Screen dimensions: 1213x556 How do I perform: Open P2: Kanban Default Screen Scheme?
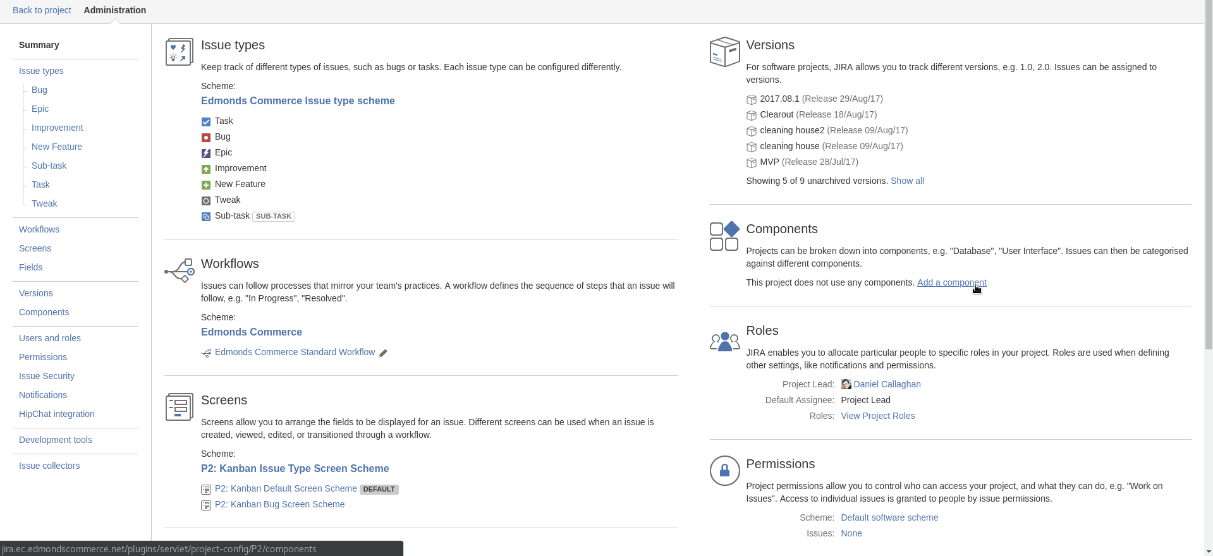[286, 488]
